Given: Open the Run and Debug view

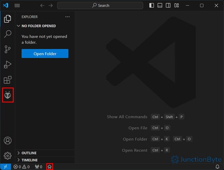Looking at the screenshot, I should pos(7,65).
